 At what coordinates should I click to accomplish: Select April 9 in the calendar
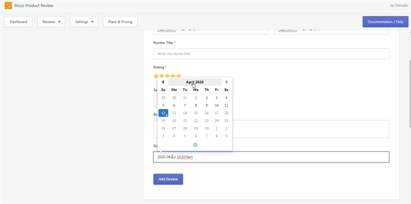207,106
